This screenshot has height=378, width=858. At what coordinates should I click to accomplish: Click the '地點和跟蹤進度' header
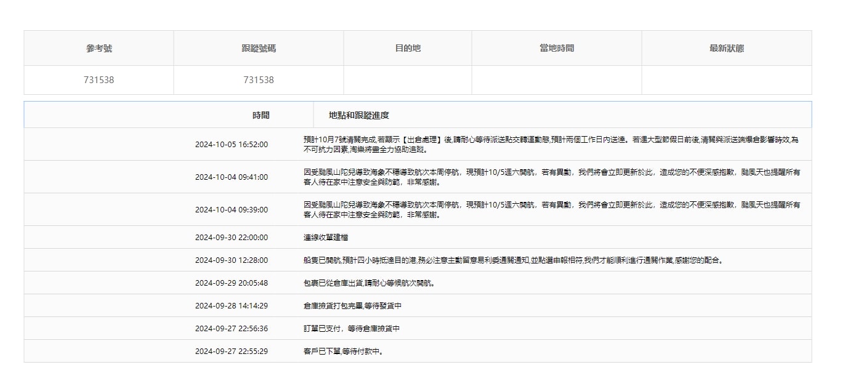tap(359, 115)
